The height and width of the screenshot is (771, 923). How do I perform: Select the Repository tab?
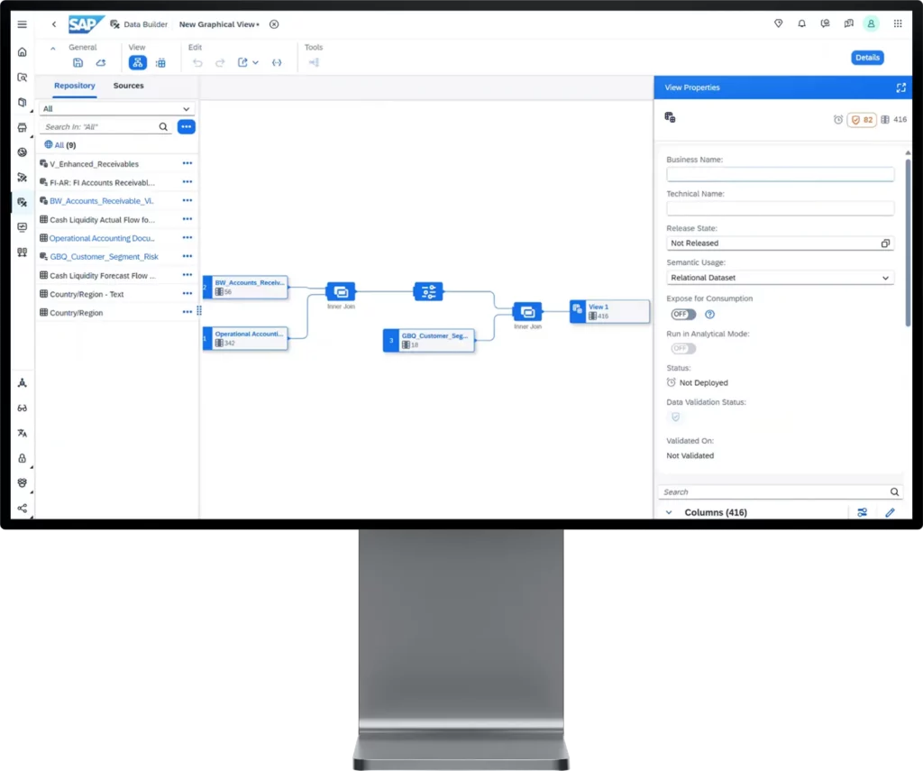pos(74,86)
